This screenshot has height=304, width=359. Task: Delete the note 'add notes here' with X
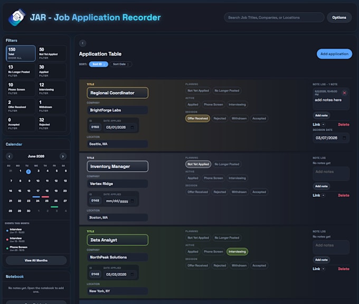click(x=344, y=93)
